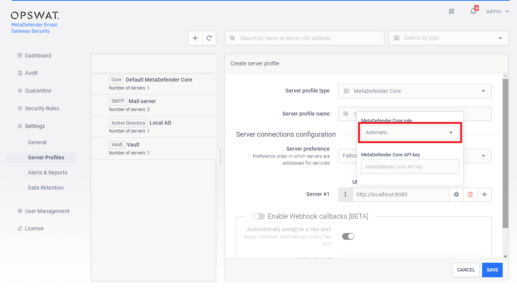This screenshot has width=517, height=290.
Task: Click the License sidebar icon
Action: 20,228
